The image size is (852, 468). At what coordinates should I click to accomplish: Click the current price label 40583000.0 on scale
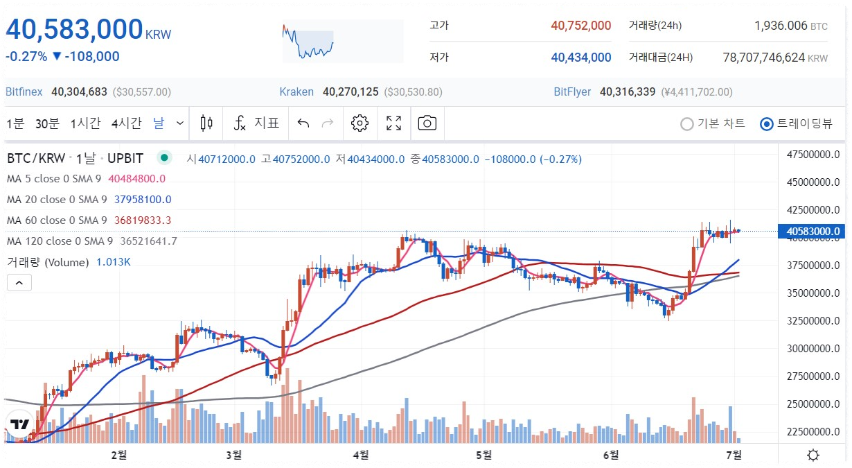(812, 232)
